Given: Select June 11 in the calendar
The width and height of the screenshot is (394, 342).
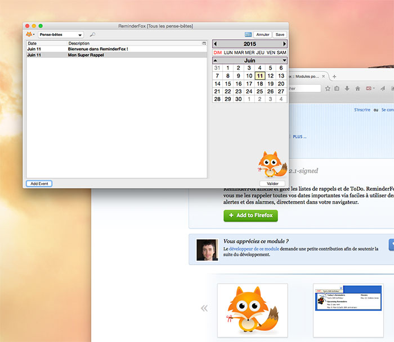Looking at the screenshot, I should pos(260,76).
